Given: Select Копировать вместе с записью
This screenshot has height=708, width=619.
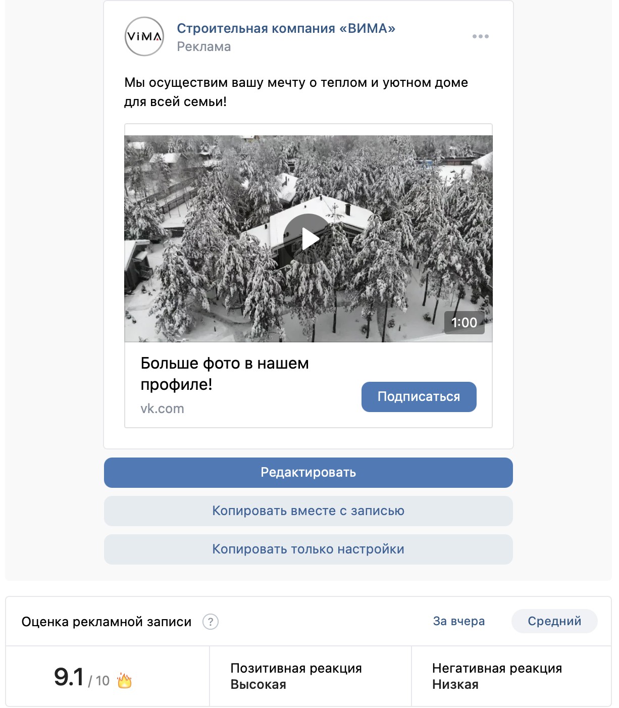Looking at the screenshot, I should (308, 511).
